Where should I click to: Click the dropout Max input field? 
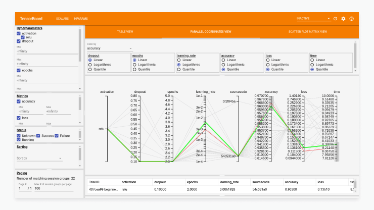[x=47, y=64]
